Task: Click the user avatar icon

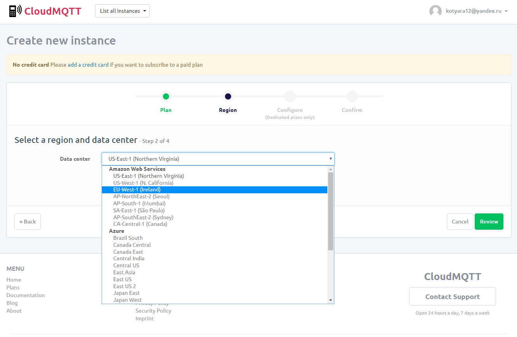Action: [x=435, y=11]
